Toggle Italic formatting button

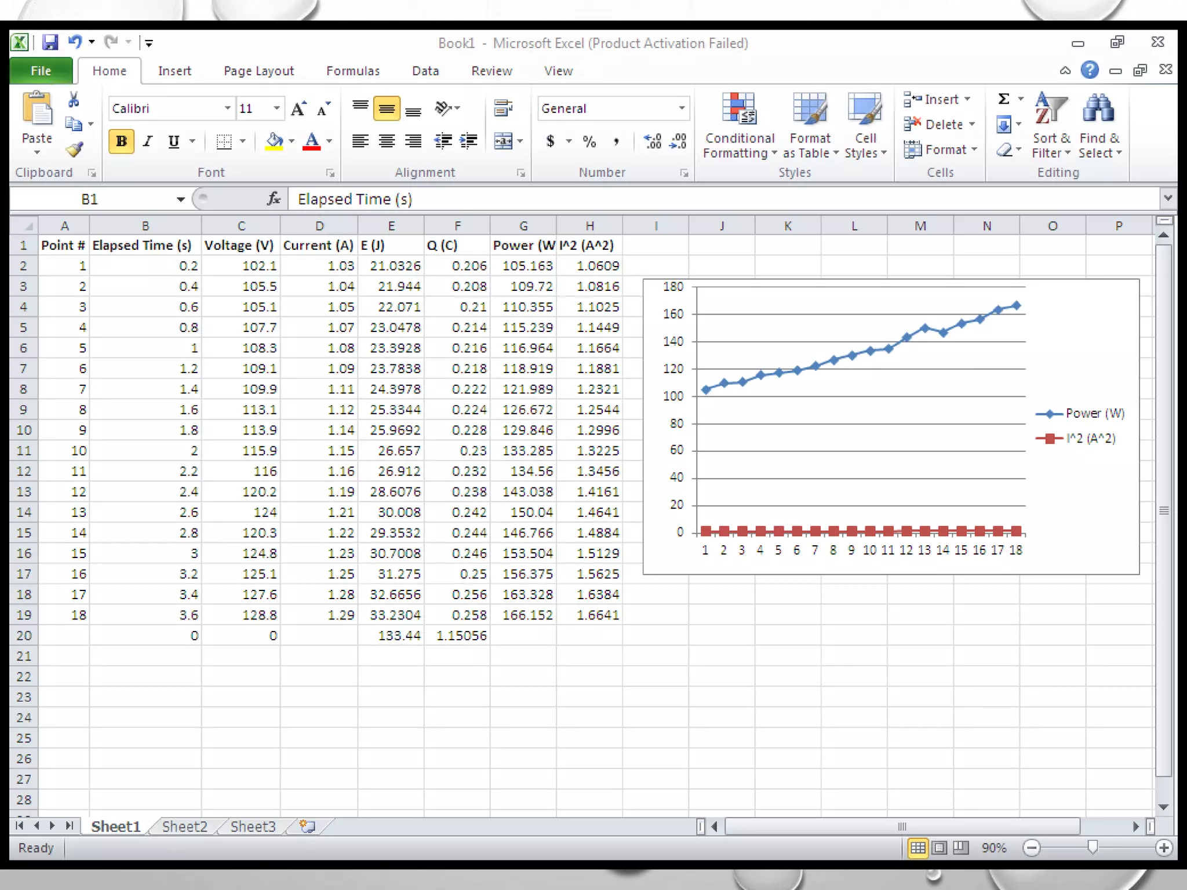148,141
